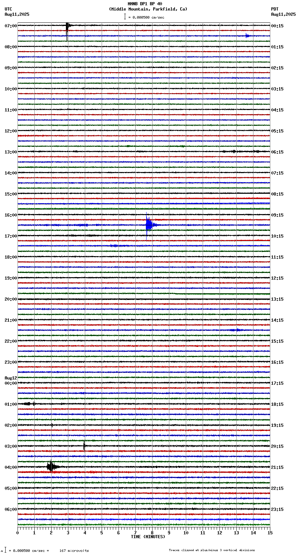Click the 'Aug12' date change label
This screenshot has width=298, height=555.
pos(11,378)
